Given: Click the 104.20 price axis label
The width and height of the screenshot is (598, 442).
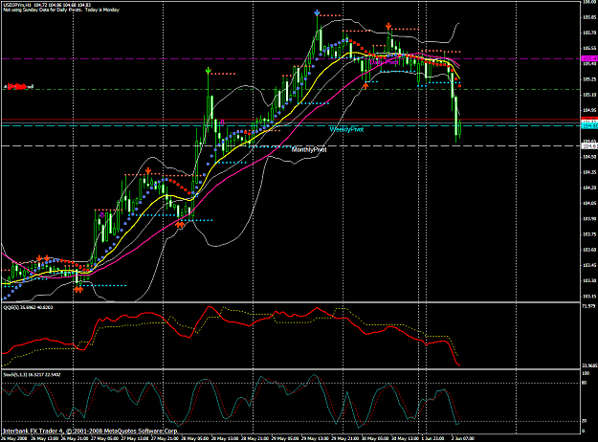Looking at the screenshot, I should [x=589, y=188].
